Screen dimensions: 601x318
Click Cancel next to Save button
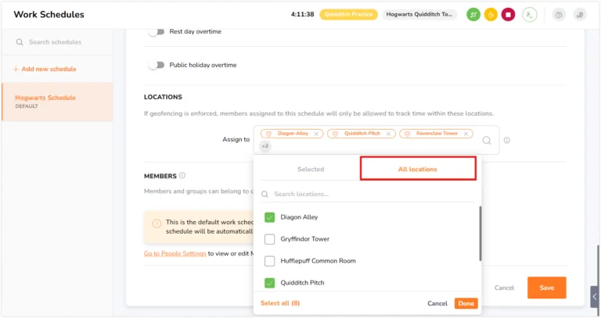505,288
